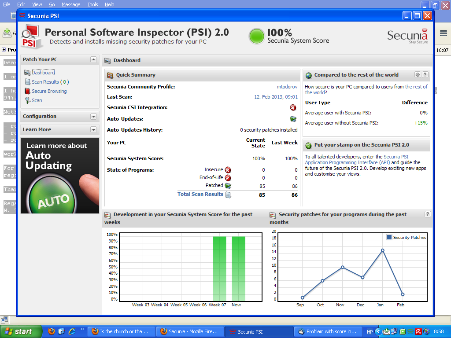Click the red Avira tray icon
The width and height of the screenshot is (451, 338).
[x=418, y=332]
